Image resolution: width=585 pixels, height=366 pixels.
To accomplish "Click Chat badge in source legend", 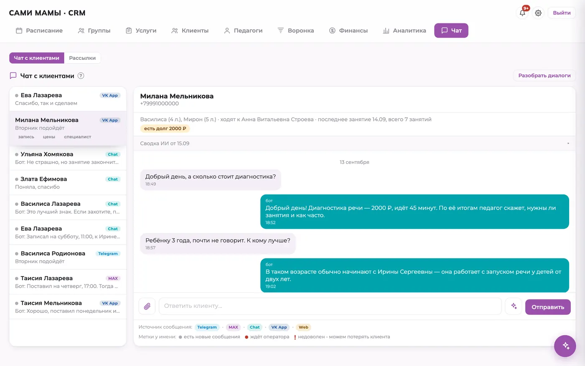I will (255, 328).
